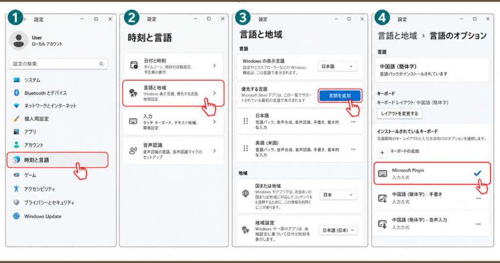The image size is (500, 263).
Task: Open アカウント settings in sidebar
Action: click(34, 145)
